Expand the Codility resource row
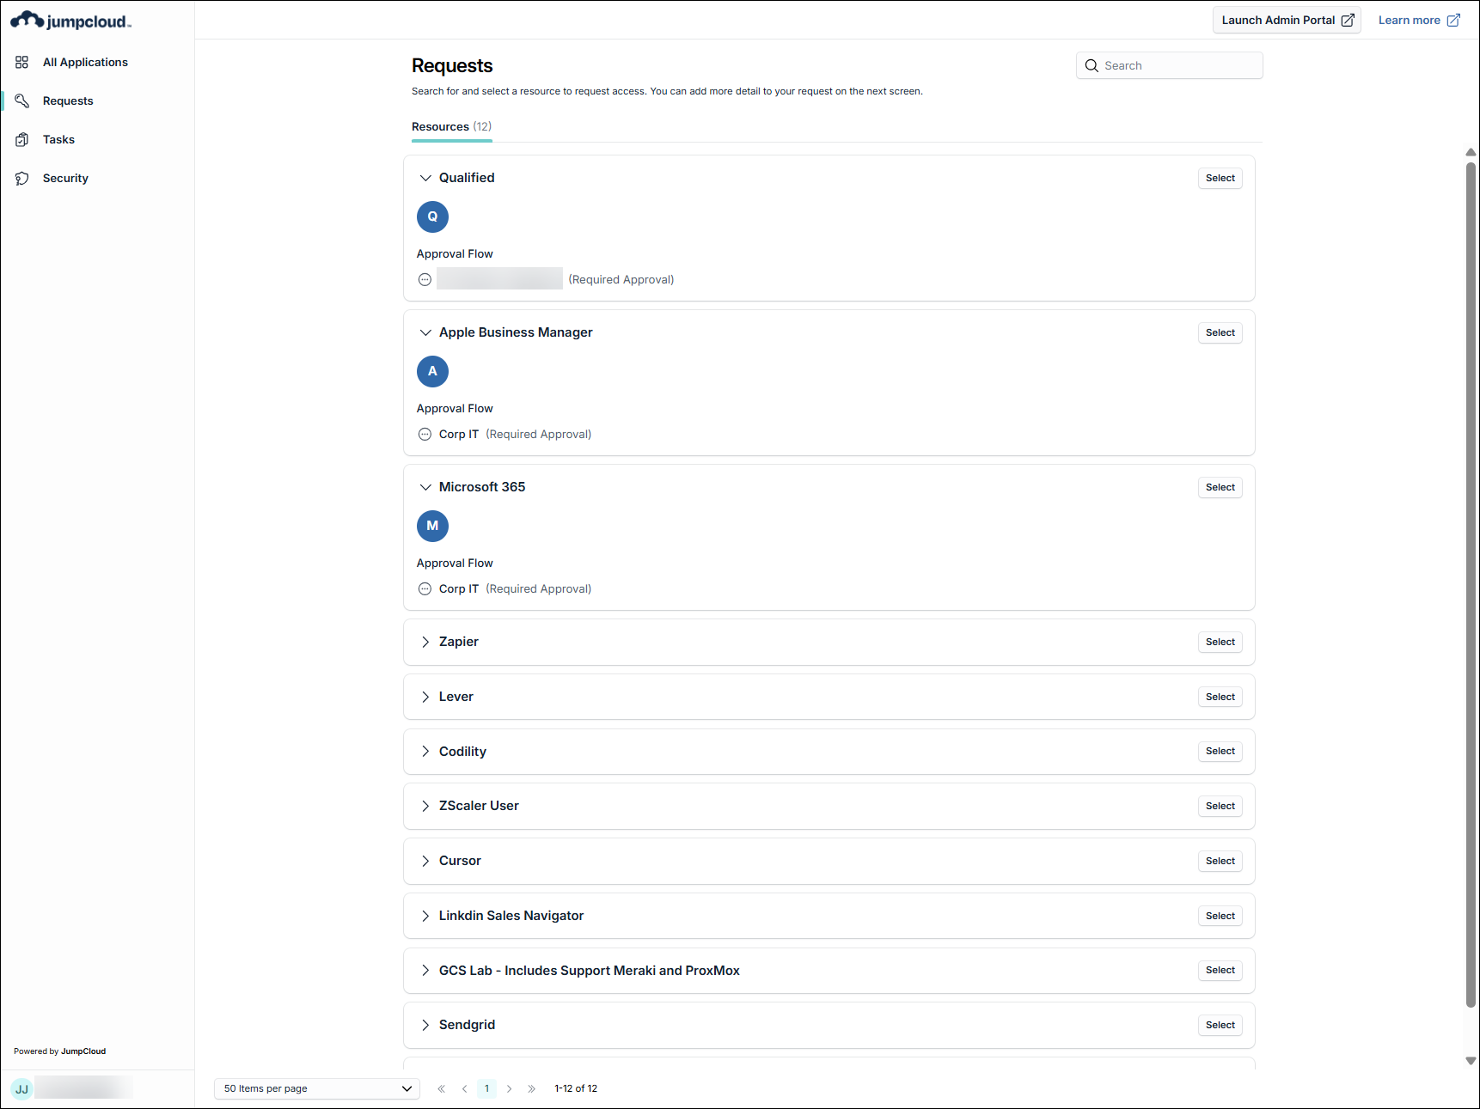The width and height of the screenshot is (1480, 1109). (x=425, y=752)
